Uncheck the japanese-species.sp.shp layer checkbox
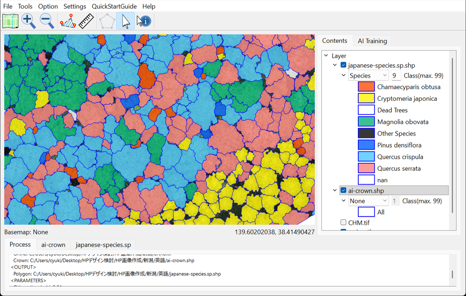The height and width of the screenshot is (296, 466). point(343,65)
